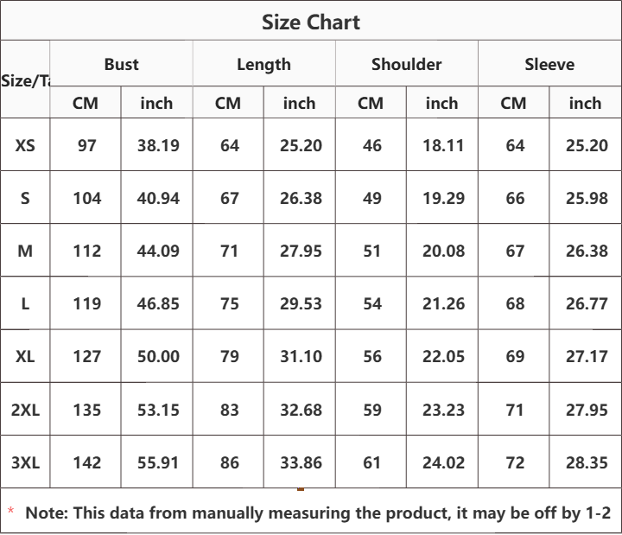622x535 pixels.
Task: Select sleeve inch value 27.17 for XL
Action: click(587, 356)
